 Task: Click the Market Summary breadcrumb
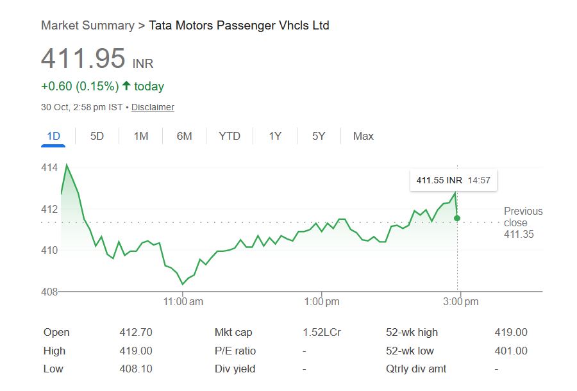pos(87,26)
